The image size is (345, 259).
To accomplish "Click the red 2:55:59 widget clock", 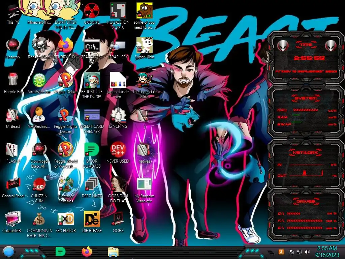I will (x=309, y=58).
